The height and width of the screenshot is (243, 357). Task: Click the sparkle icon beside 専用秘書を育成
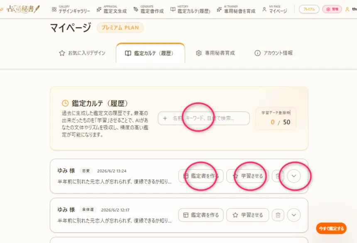coord(219,9)
